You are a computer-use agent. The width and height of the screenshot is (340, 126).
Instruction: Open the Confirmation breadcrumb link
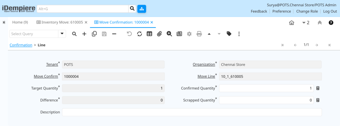[21, 45]
